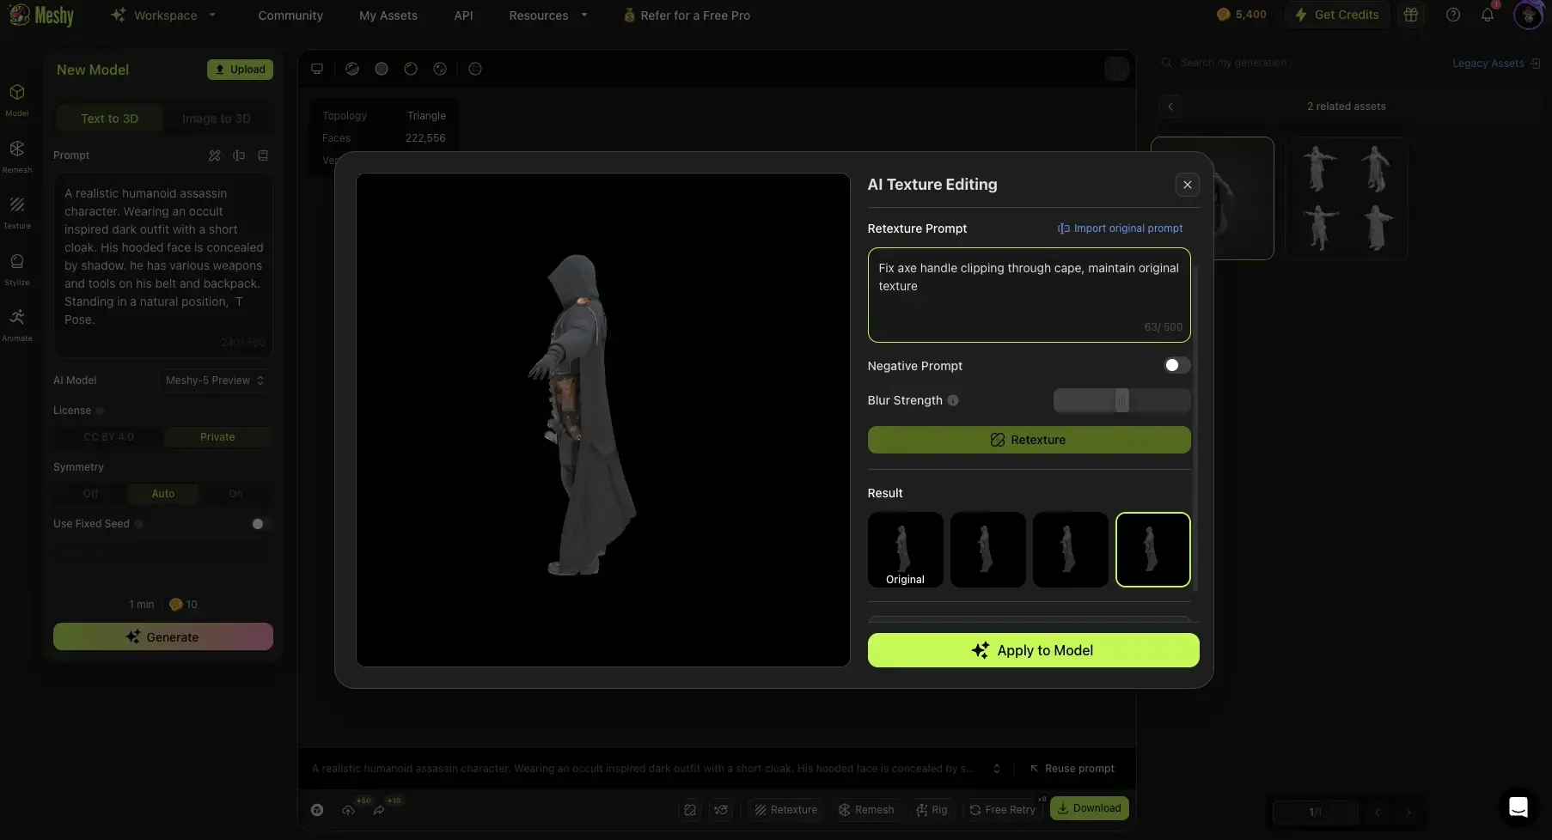Select the Model panel in the left sidebar
This screenshot has width=1552, height=840.
[17, 100]
